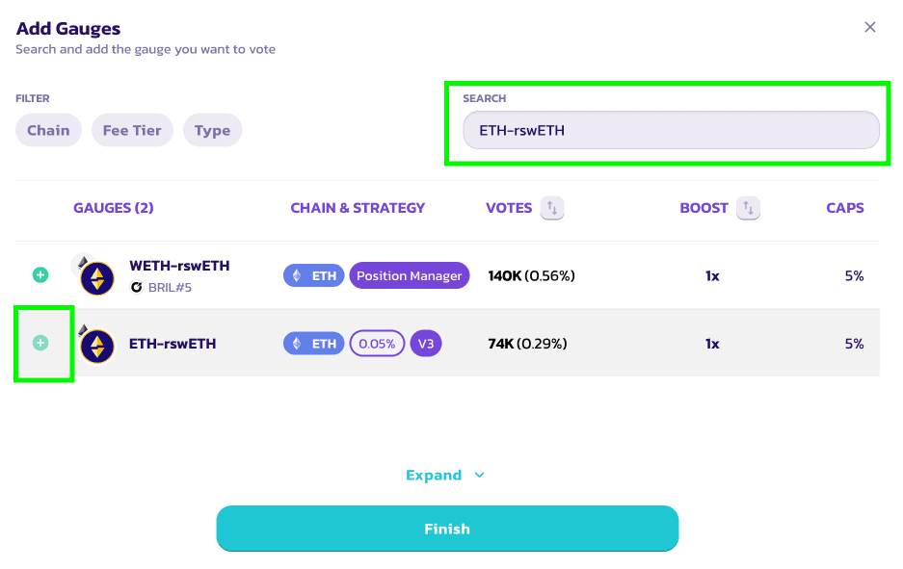The height and width of the screenshot is (569, 903).
Task: Open the Type filter dropdown
Action: 212,131
